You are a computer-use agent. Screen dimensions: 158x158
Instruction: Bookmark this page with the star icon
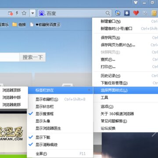[x=24, y=13]
